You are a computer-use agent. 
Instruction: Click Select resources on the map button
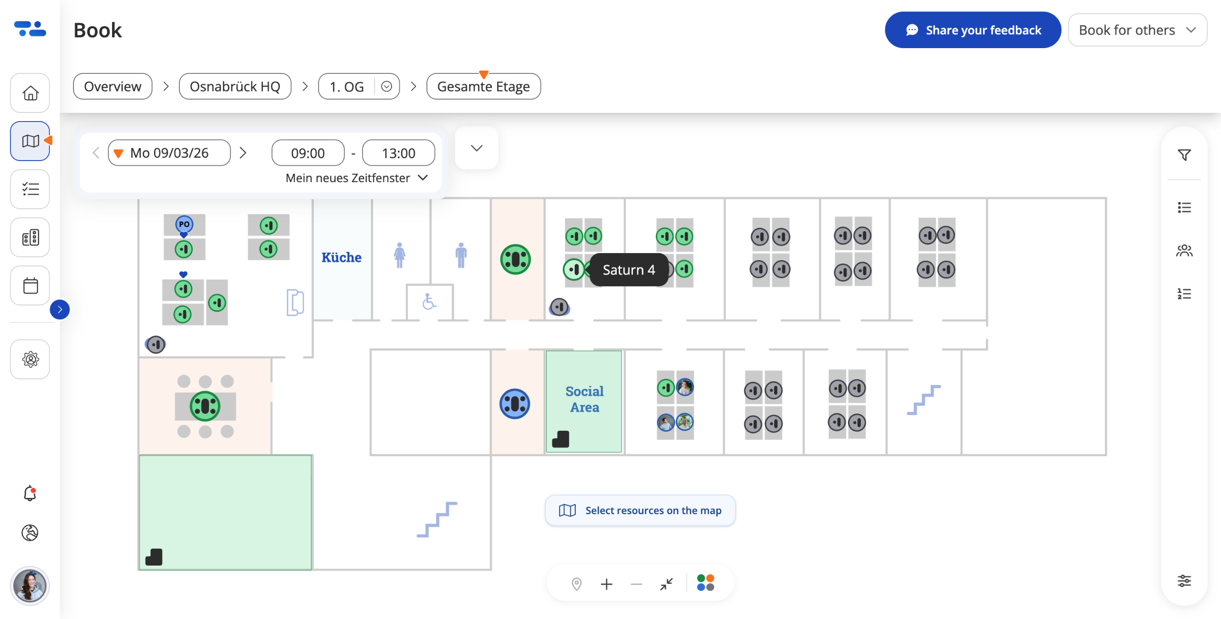pyautogui.click(x=640, y=510)
